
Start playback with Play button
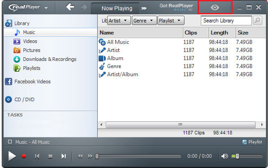12,156
